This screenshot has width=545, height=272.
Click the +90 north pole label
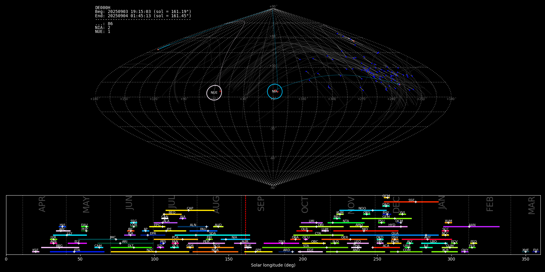click(273, 7)
